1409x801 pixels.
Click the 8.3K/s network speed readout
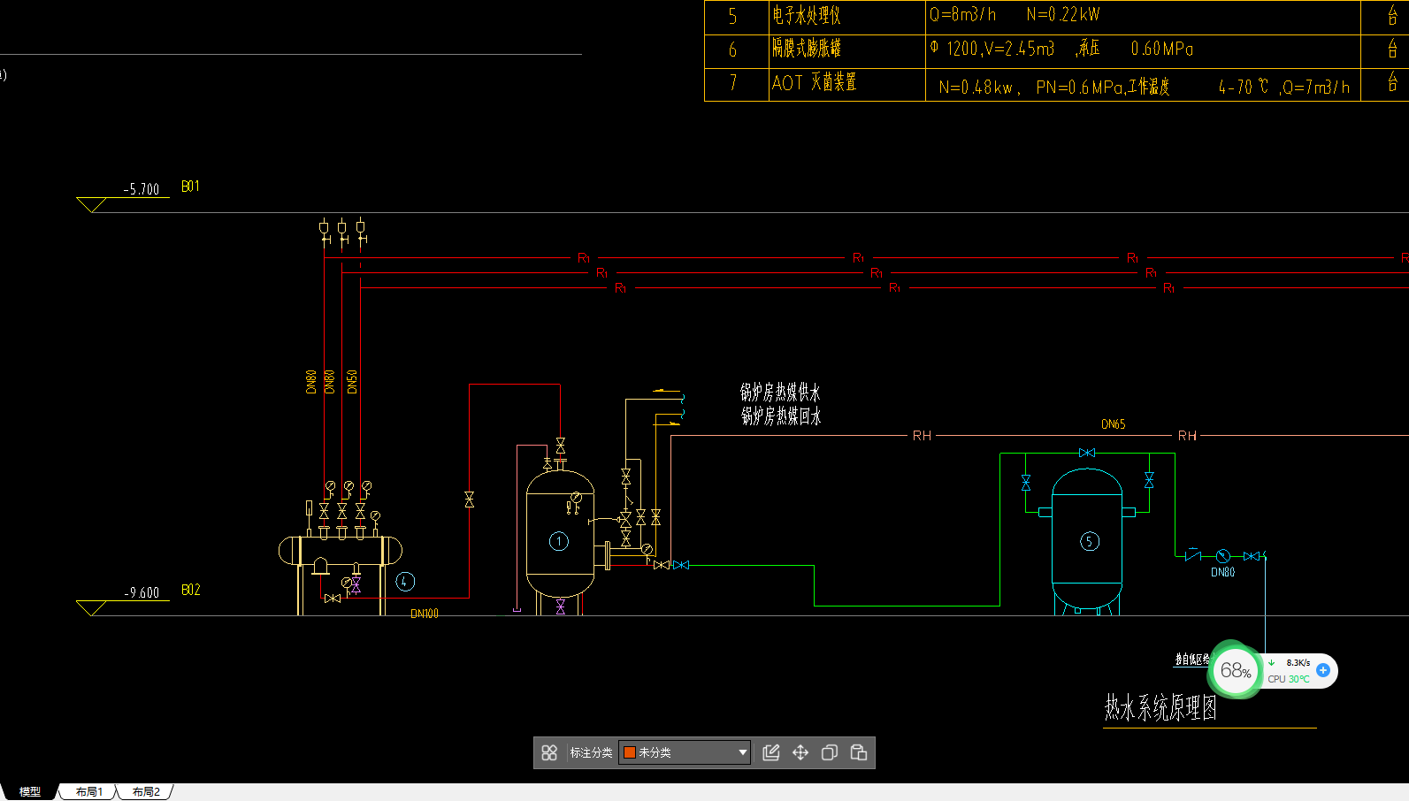(x=1298, y=662)
